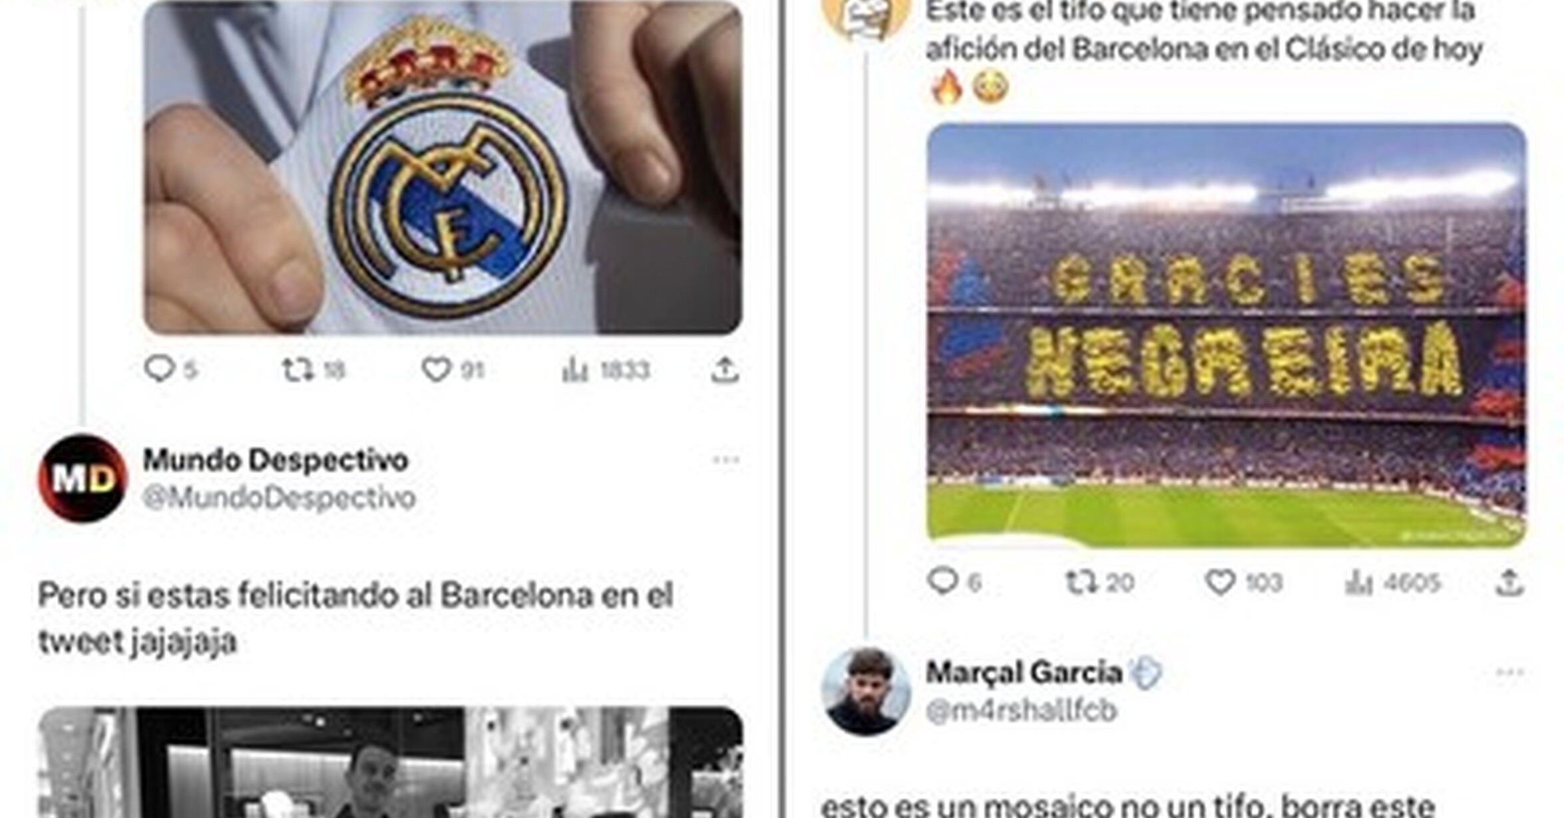Retweet the Gracies Negreira tifo tweet
This screenshot has width=1564, height=818.
pyautogui.click(x=1100, y=583)
